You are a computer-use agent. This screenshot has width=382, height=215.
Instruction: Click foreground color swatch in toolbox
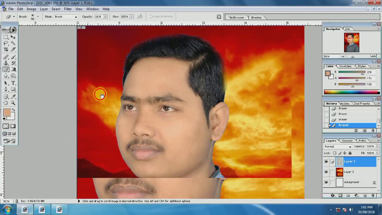[x=7, y=113]
